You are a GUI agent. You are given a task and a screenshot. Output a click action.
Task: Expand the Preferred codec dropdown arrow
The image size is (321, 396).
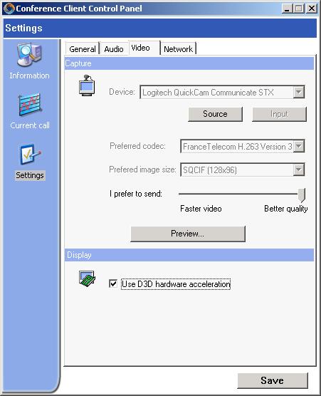(299, 146)
